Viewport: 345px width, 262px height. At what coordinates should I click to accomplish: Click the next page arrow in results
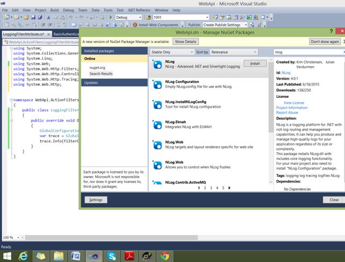click(x=229, y=188)
